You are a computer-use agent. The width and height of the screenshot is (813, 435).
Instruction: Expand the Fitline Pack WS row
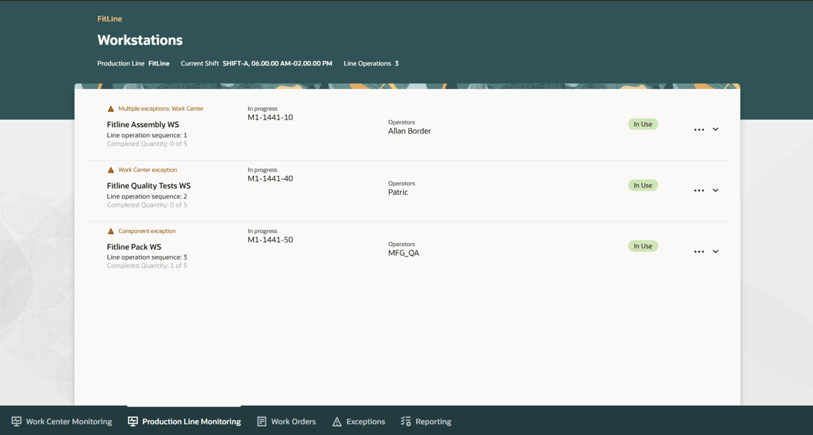[716, 251]
